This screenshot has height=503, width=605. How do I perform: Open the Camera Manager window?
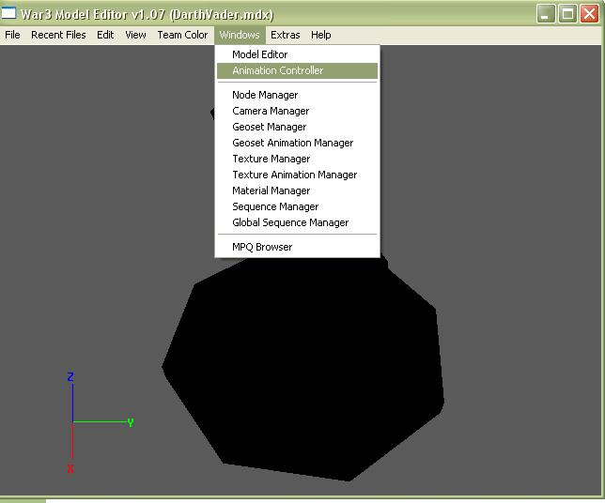click(x=297, y=111)
